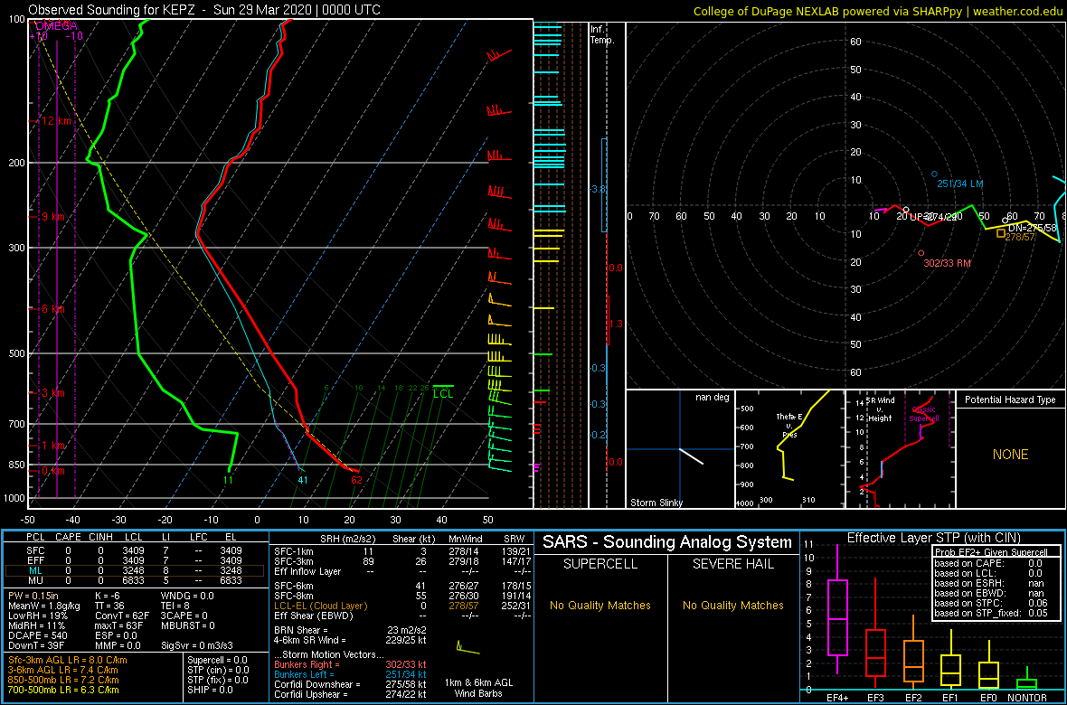Click the 'Prob EF2+ Given Supercell' header
This screenshot has width=1067, height=705.
(x=990, y=552)
